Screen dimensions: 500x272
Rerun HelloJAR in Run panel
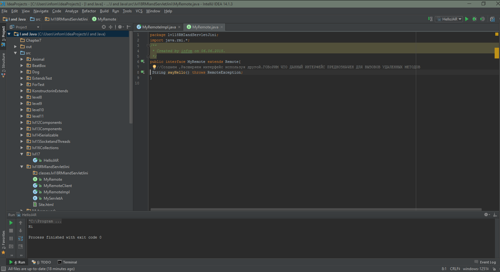11,223
